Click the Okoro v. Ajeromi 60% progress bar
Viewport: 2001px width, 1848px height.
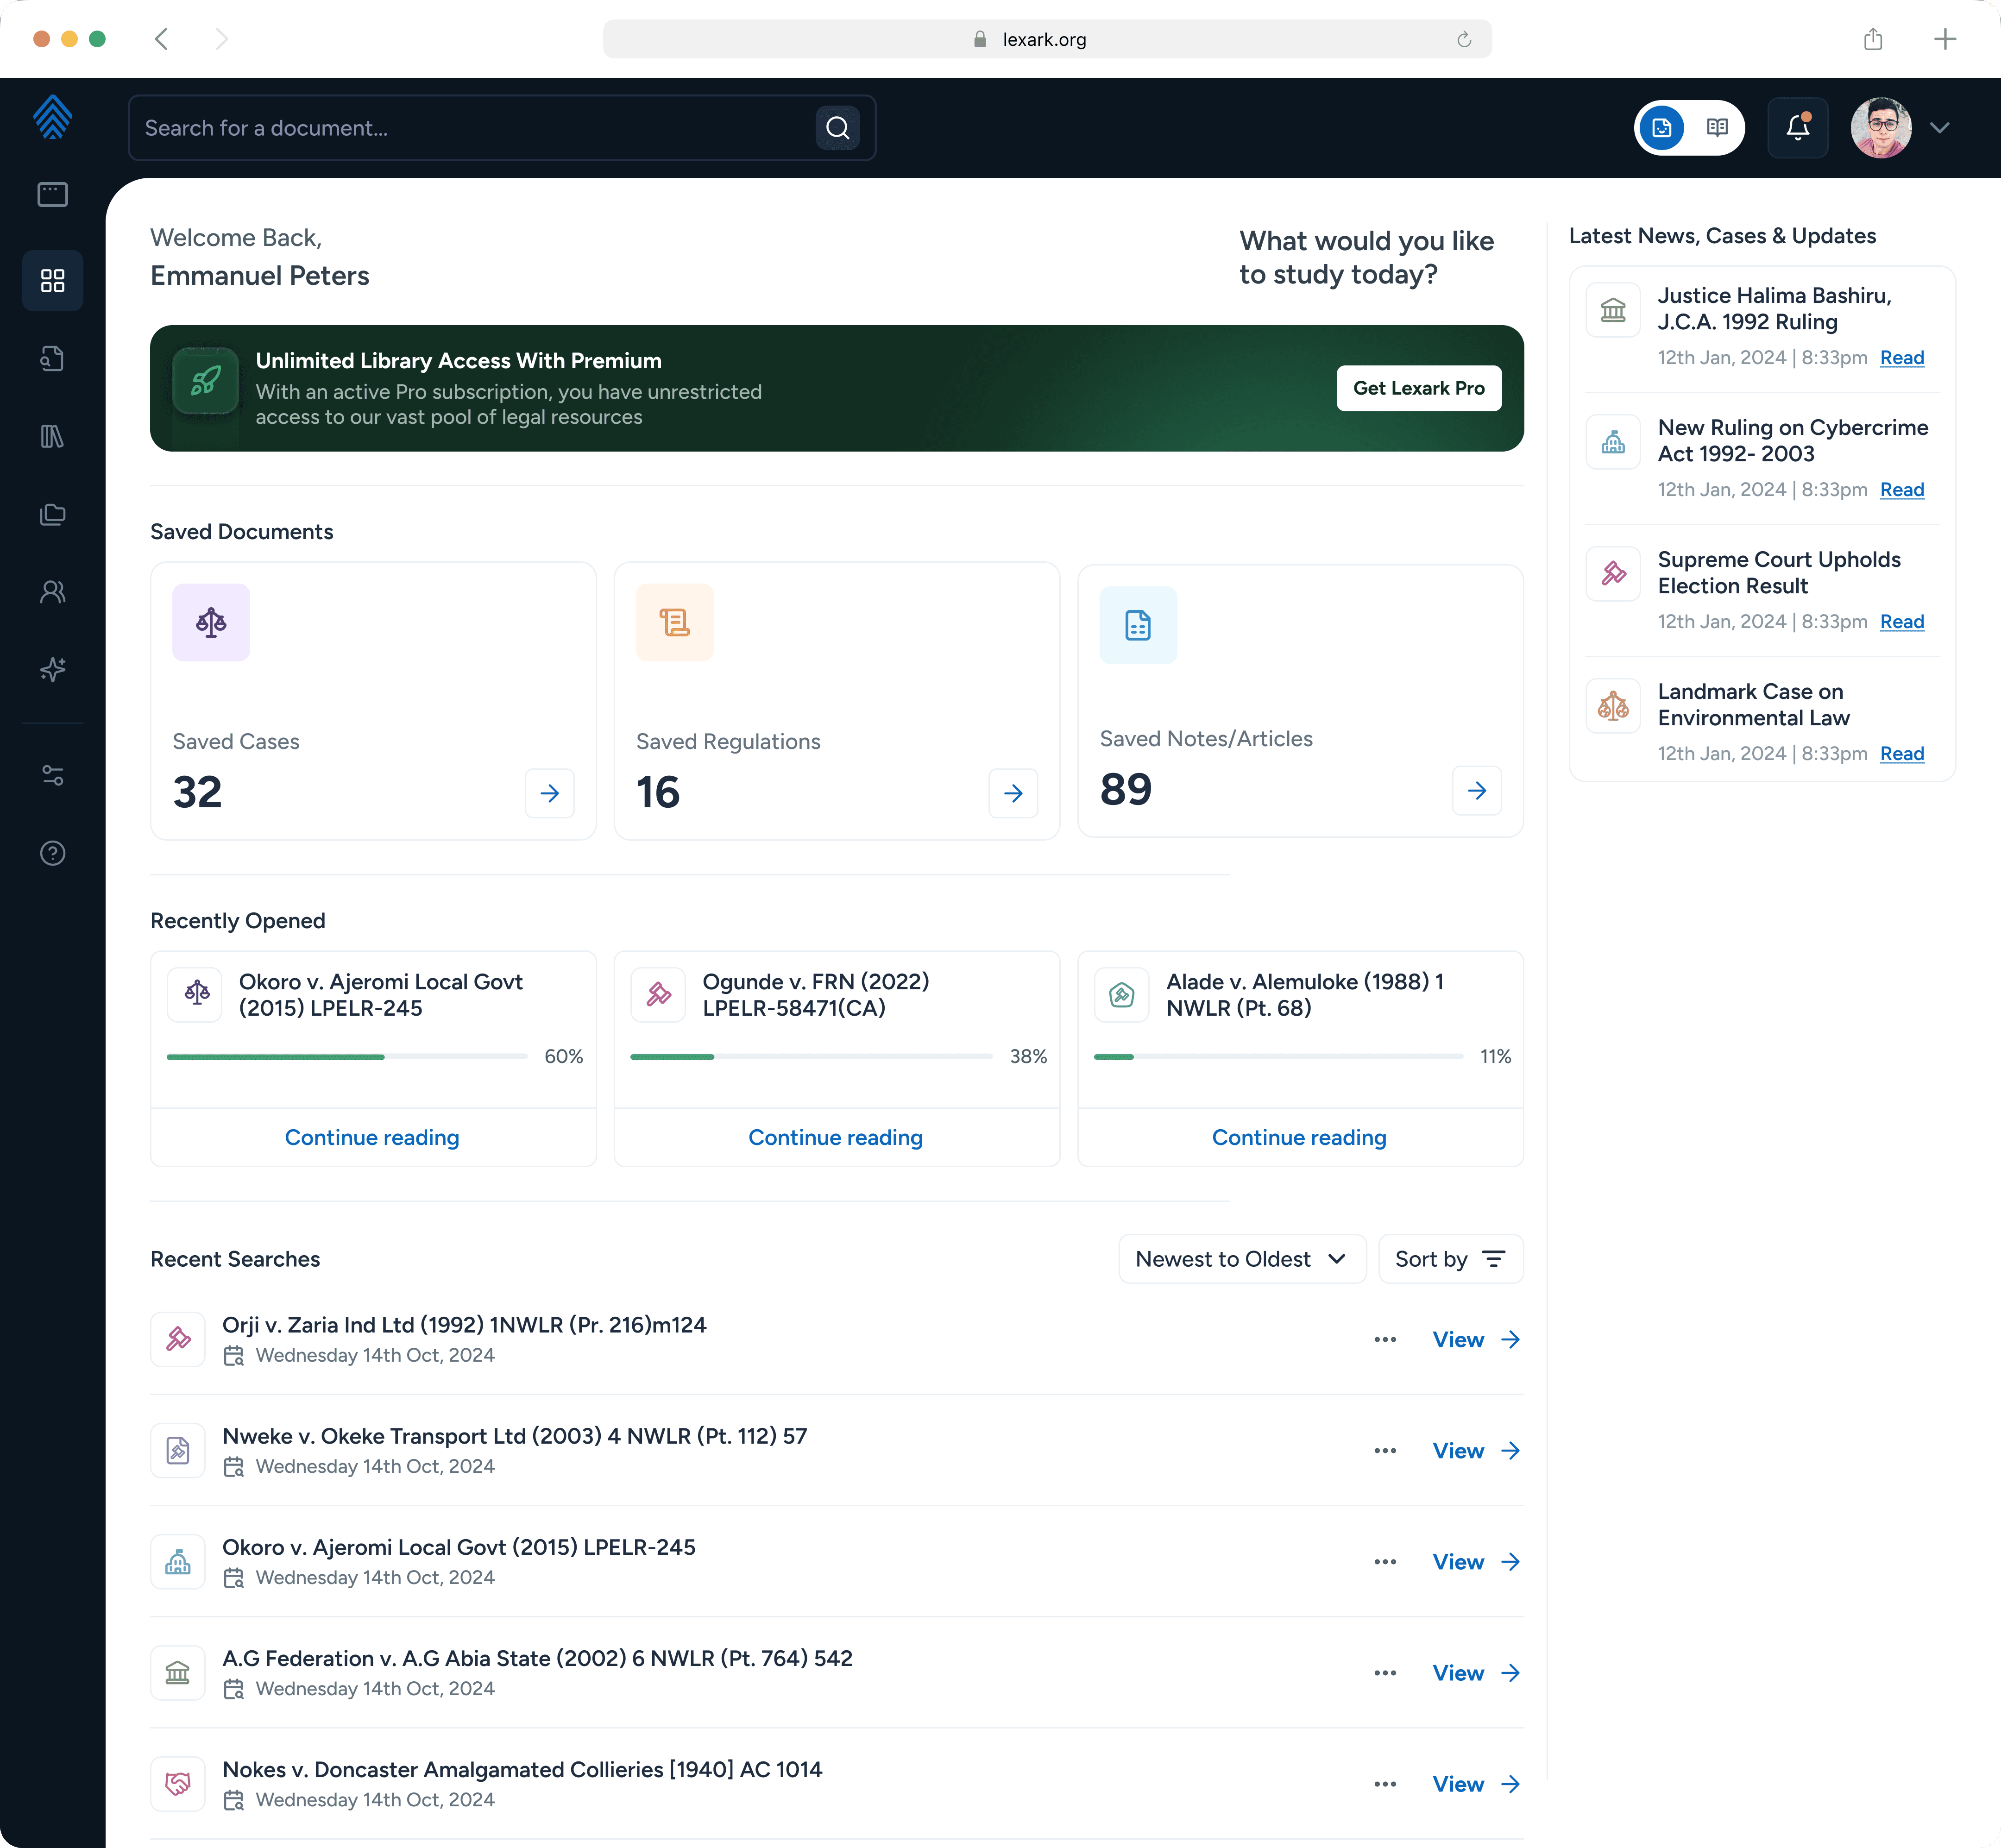click(346, 1056)
